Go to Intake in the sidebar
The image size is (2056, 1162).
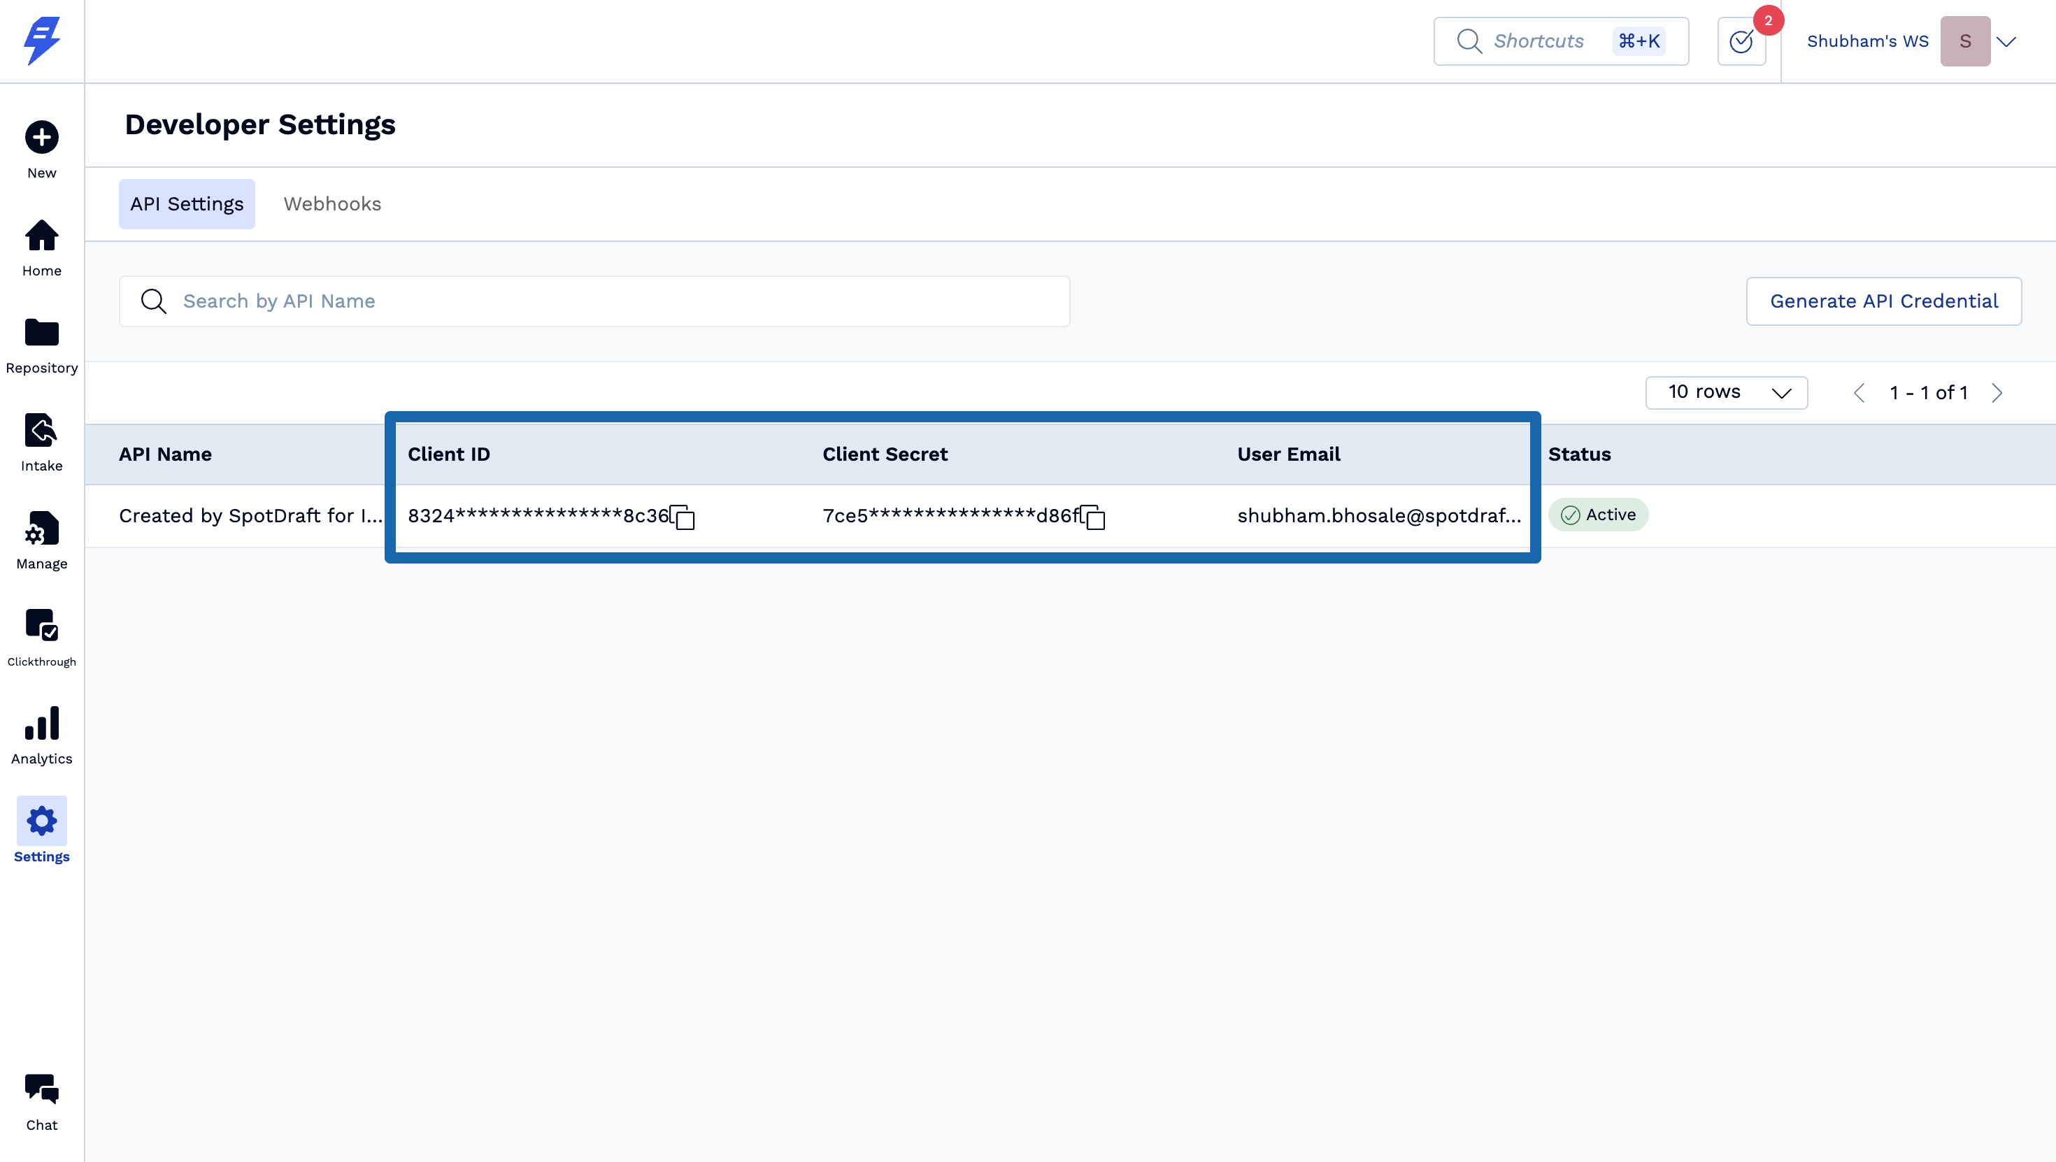(x=41, y=431)
